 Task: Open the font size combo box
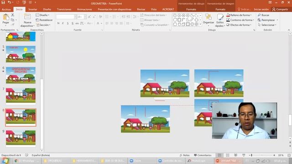(x=82, y=17)
